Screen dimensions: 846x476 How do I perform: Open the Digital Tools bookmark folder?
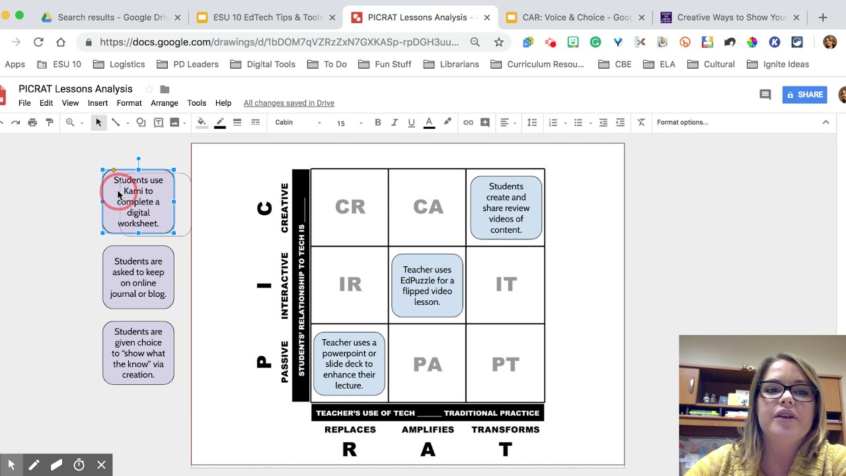[x=263, y=64]
